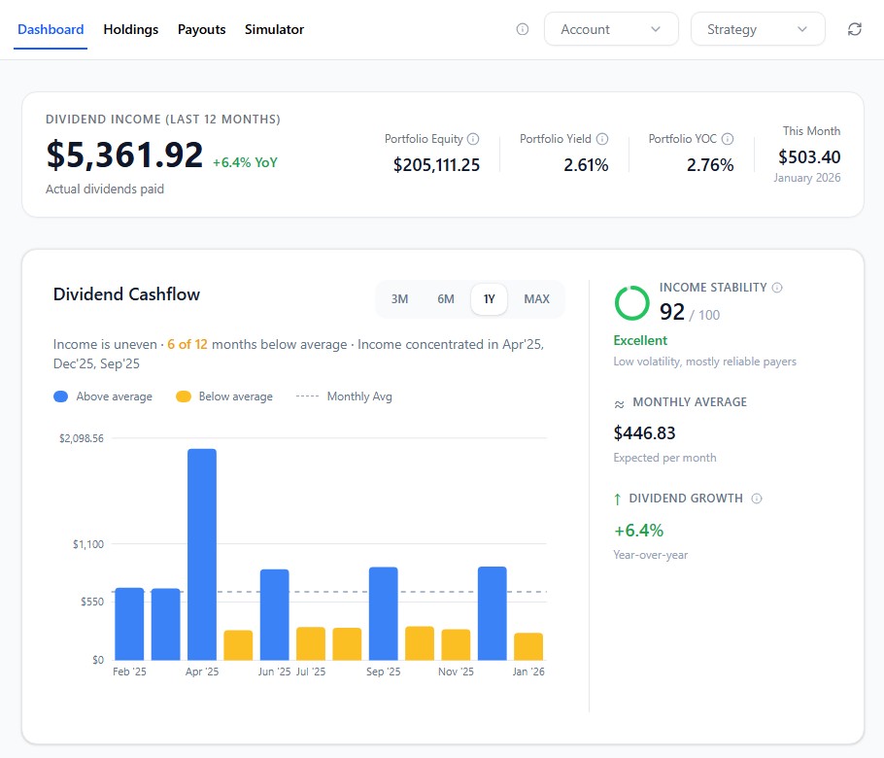Click the Income Stability info icon

pyautogui.click(x=777, y=288)
